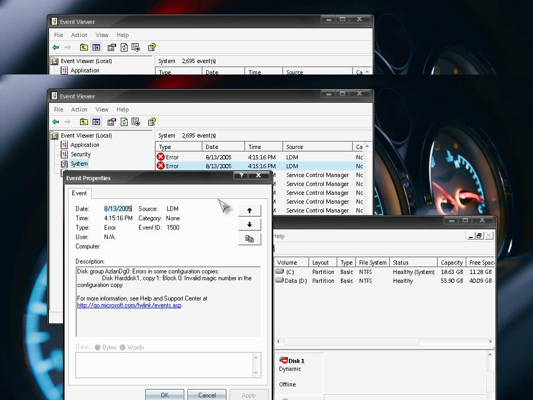Viewport: 533px width, 400px height.
Task: Toggle Show/Hide Console Tree icon in lower Event Viewer
Action: click(96, 122)
